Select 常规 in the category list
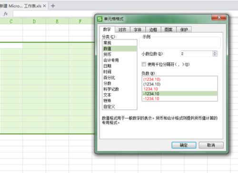This screenshot has width=238, height=173. click(119, 43)
